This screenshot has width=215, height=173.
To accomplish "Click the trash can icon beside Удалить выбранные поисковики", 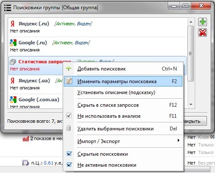I will tap(69, 128).
